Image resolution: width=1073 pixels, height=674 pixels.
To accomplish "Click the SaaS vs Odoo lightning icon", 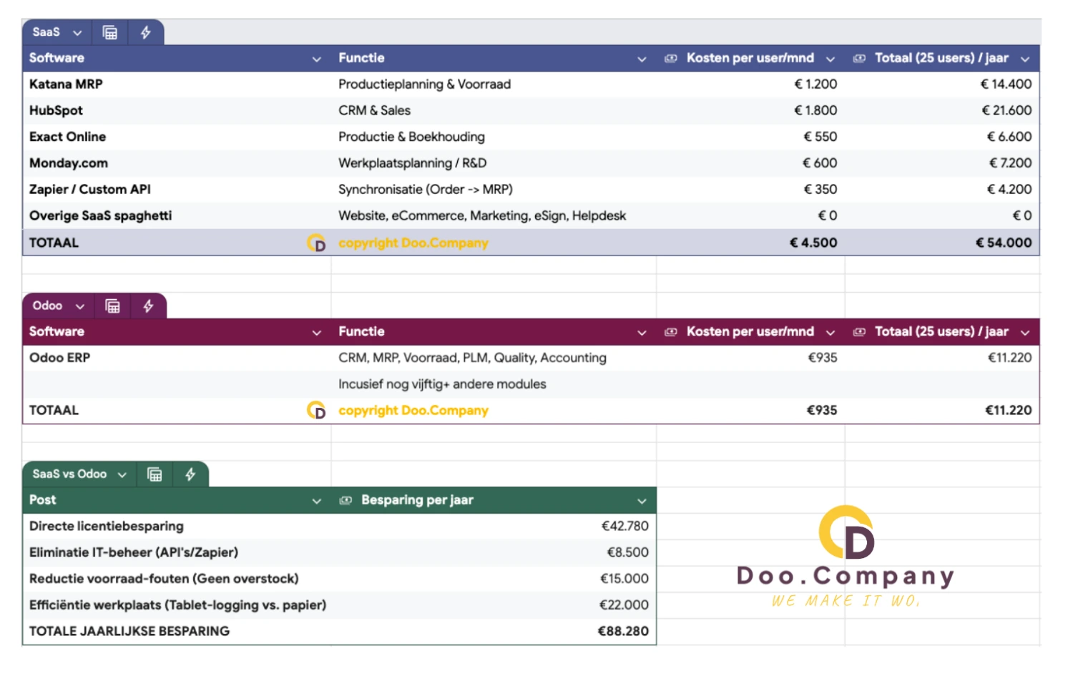I will 190,474.
